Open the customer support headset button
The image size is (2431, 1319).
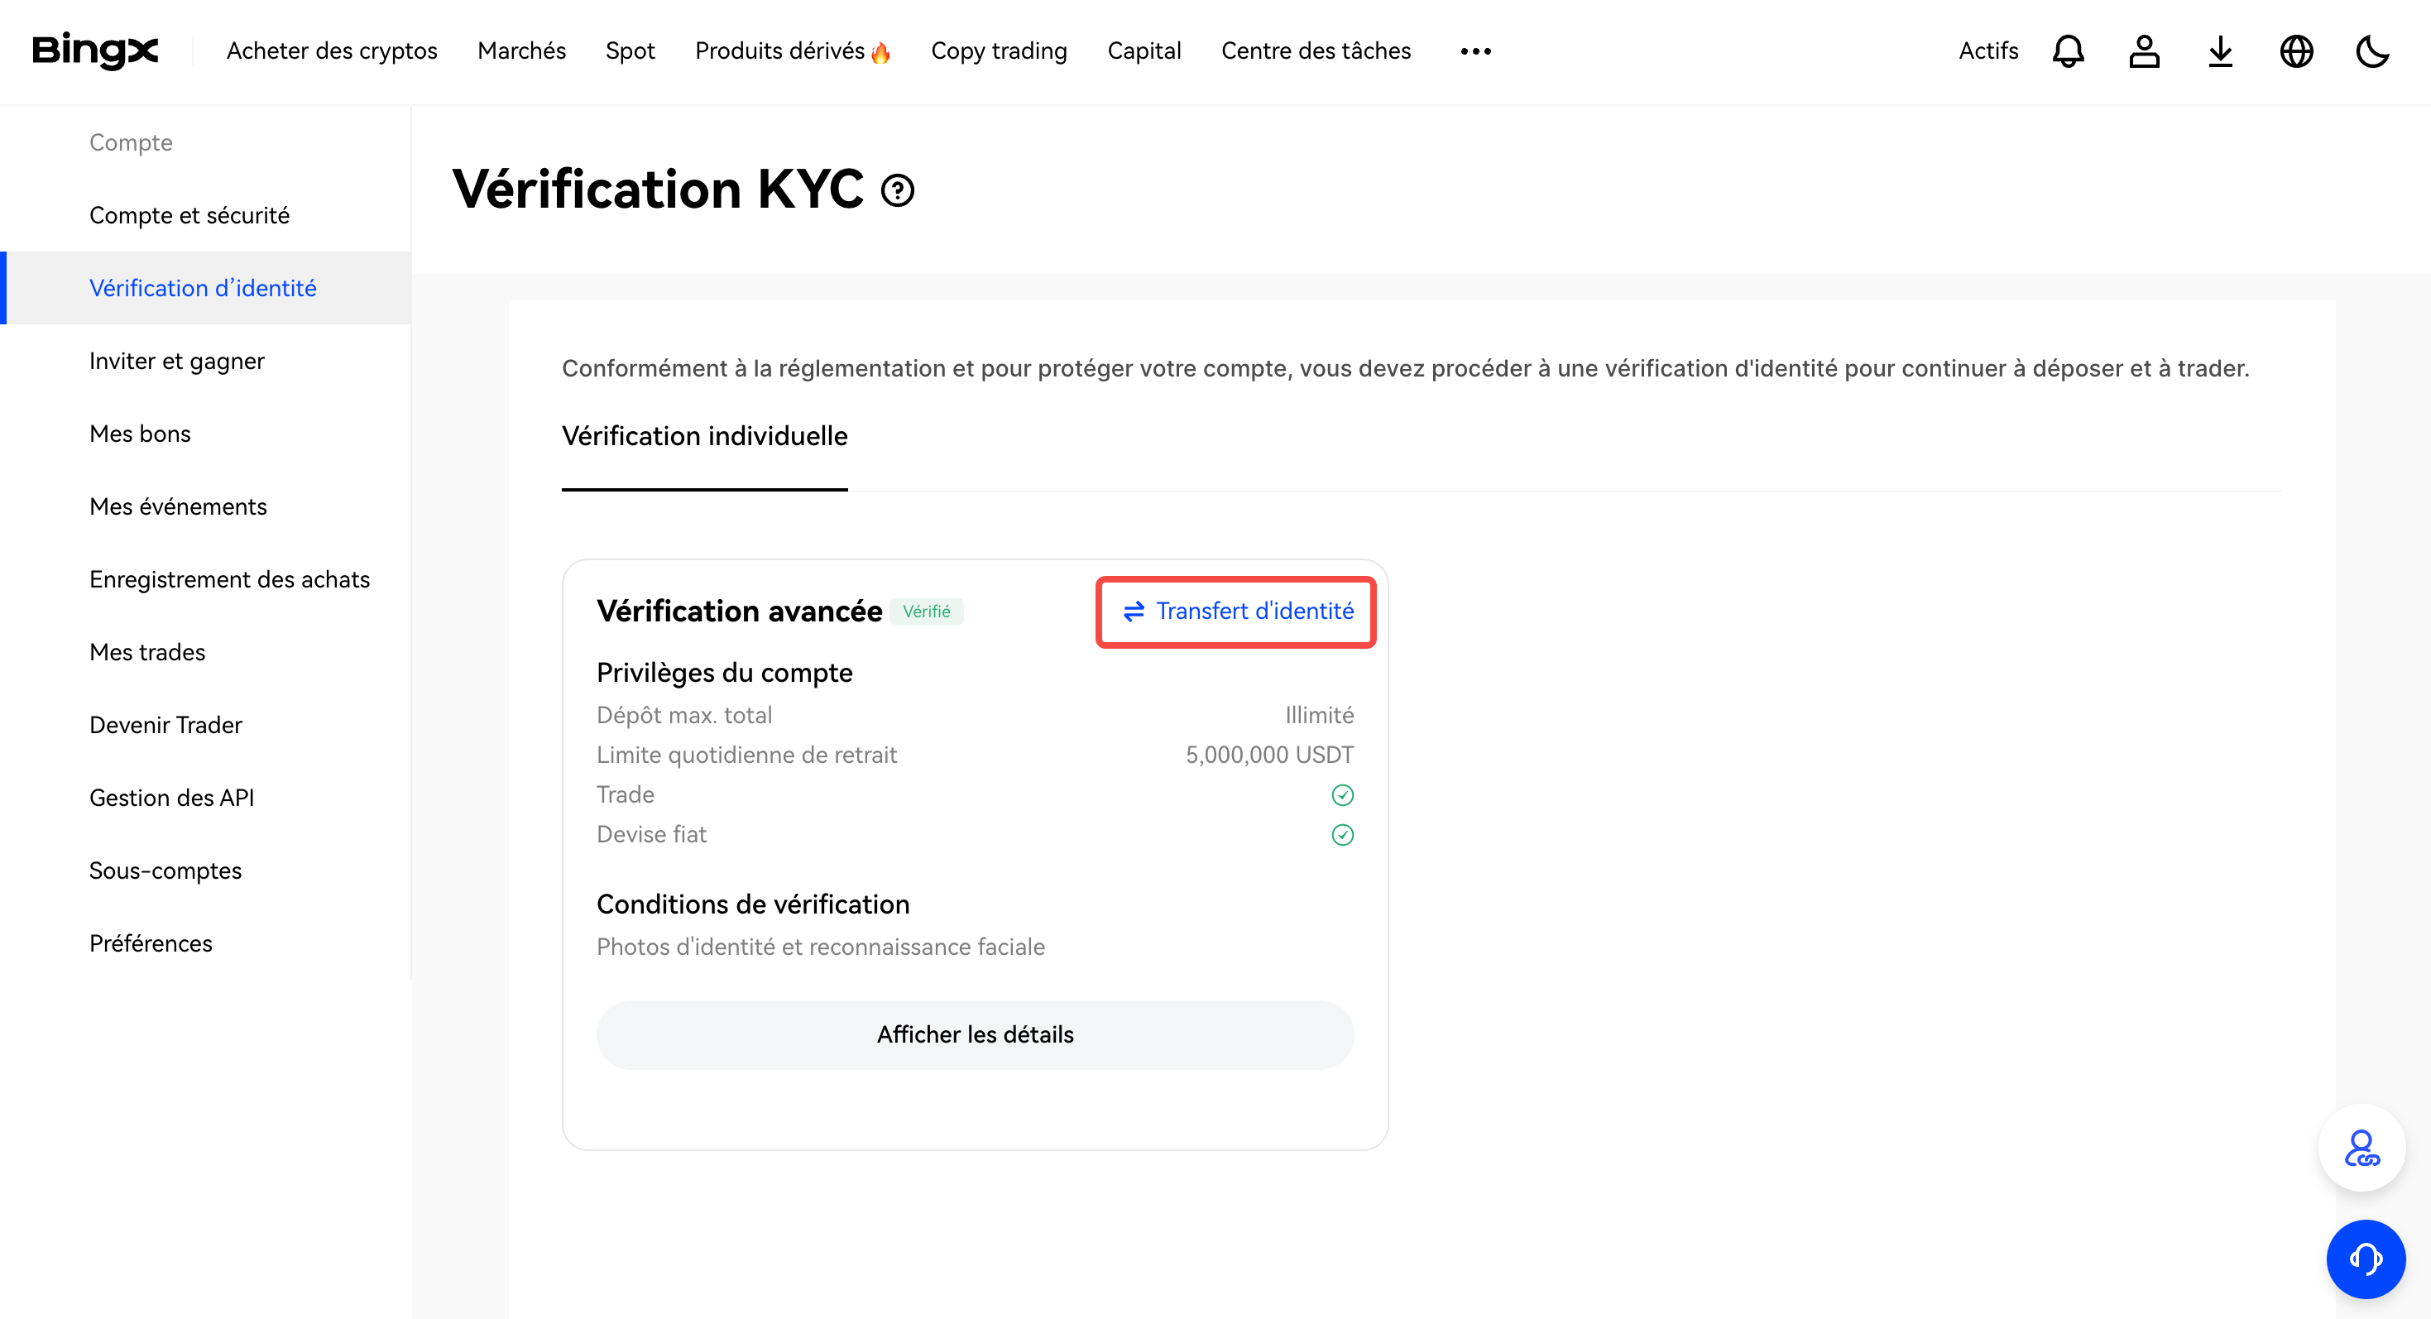(2365, 1259)
